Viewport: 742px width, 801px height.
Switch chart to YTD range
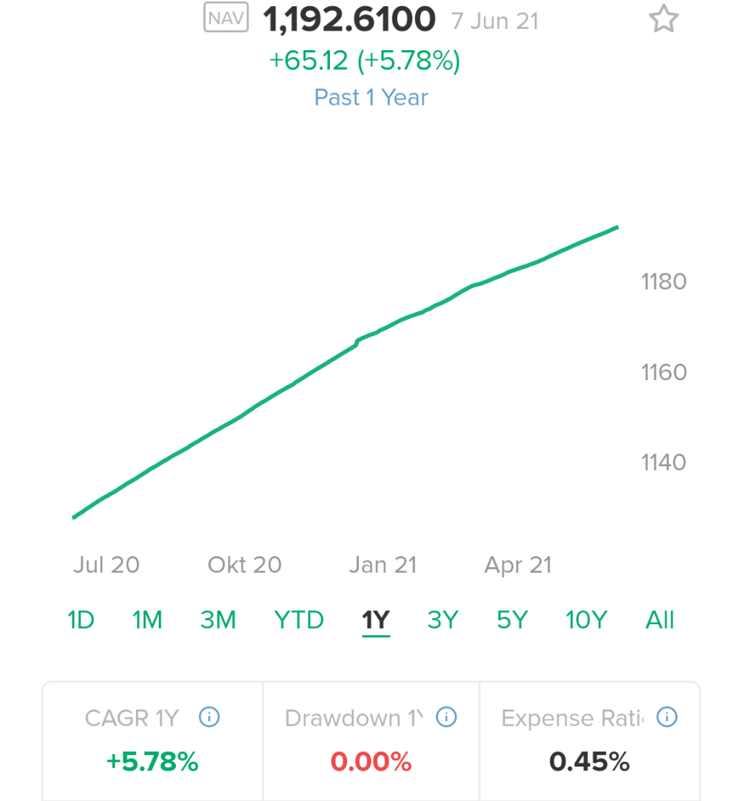[299, 620]
